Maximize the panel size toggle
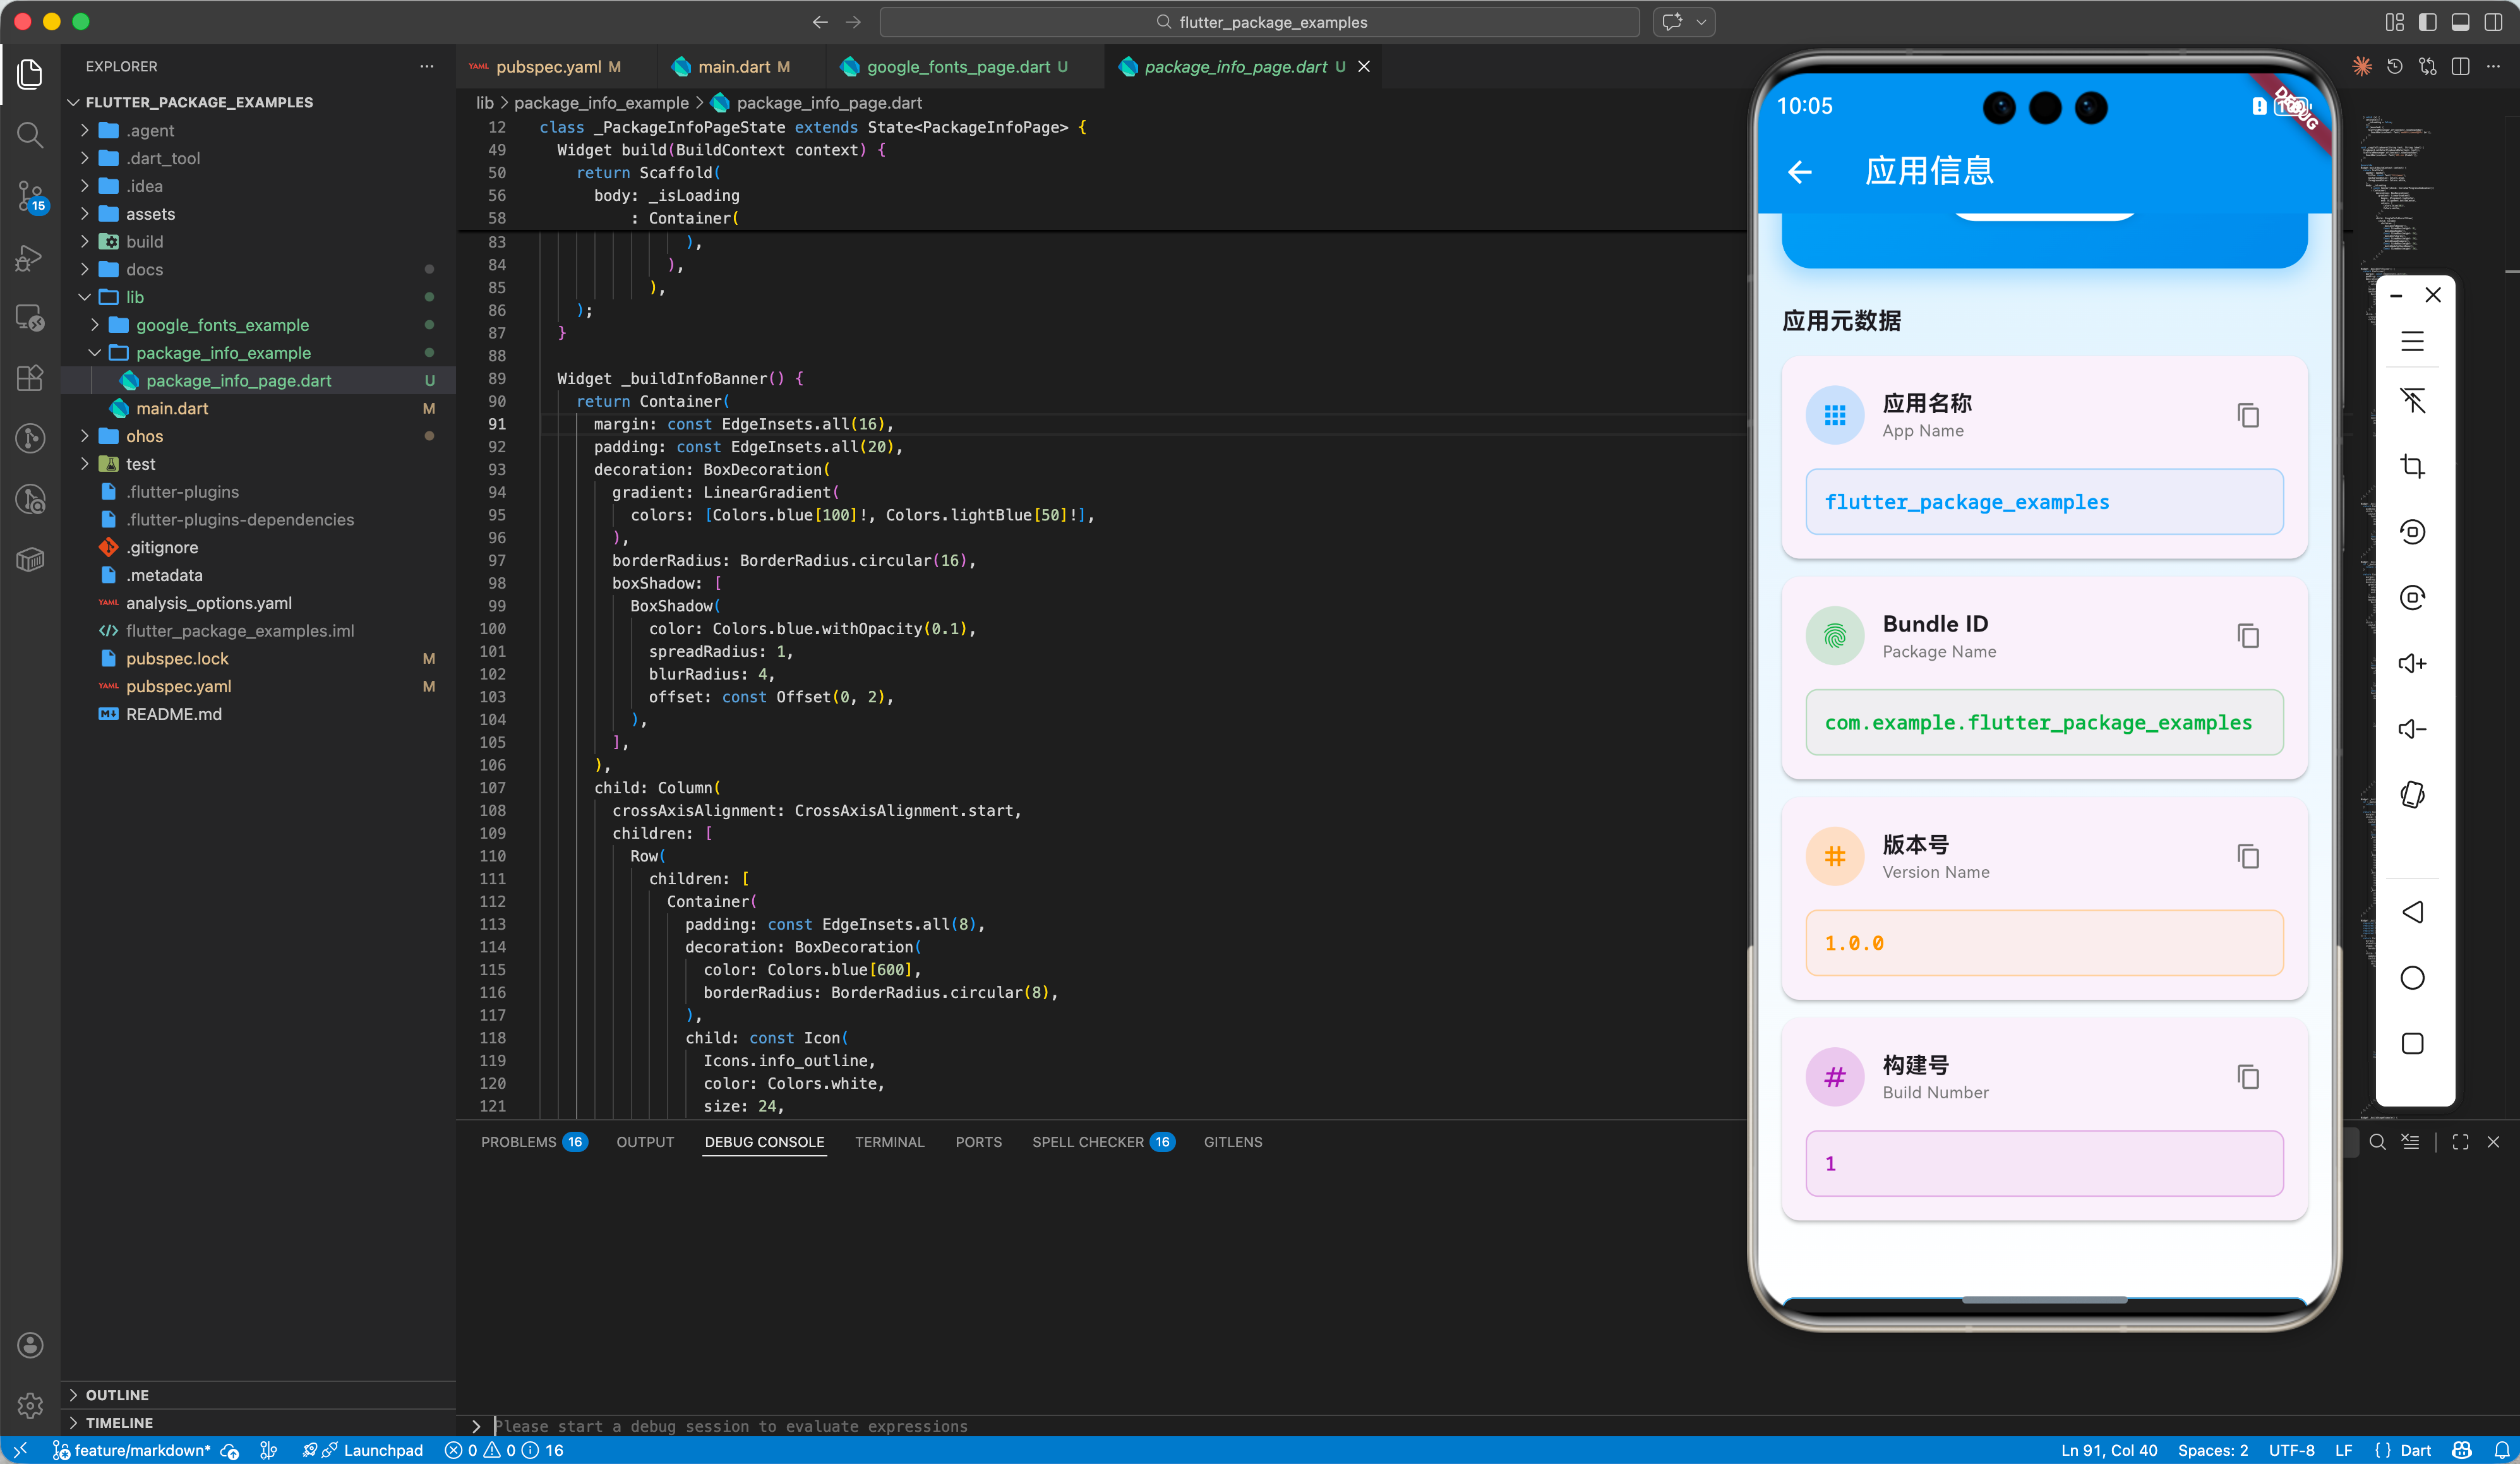This screenshot has width=2520, height=1464. (x=2460, y=1142)
